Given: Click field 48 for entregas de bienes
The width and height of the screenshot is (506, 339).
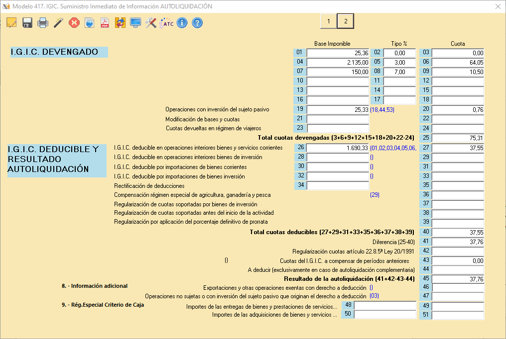Looking at the screenshot, I should [x=385, y=305].
